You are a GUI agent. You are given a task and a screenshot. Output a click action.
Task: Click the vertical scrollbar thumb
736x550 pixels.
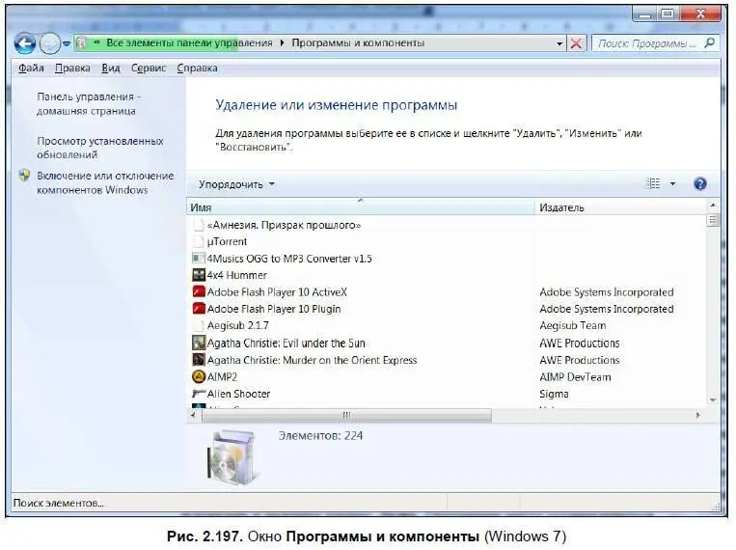[x=713, y=220]
